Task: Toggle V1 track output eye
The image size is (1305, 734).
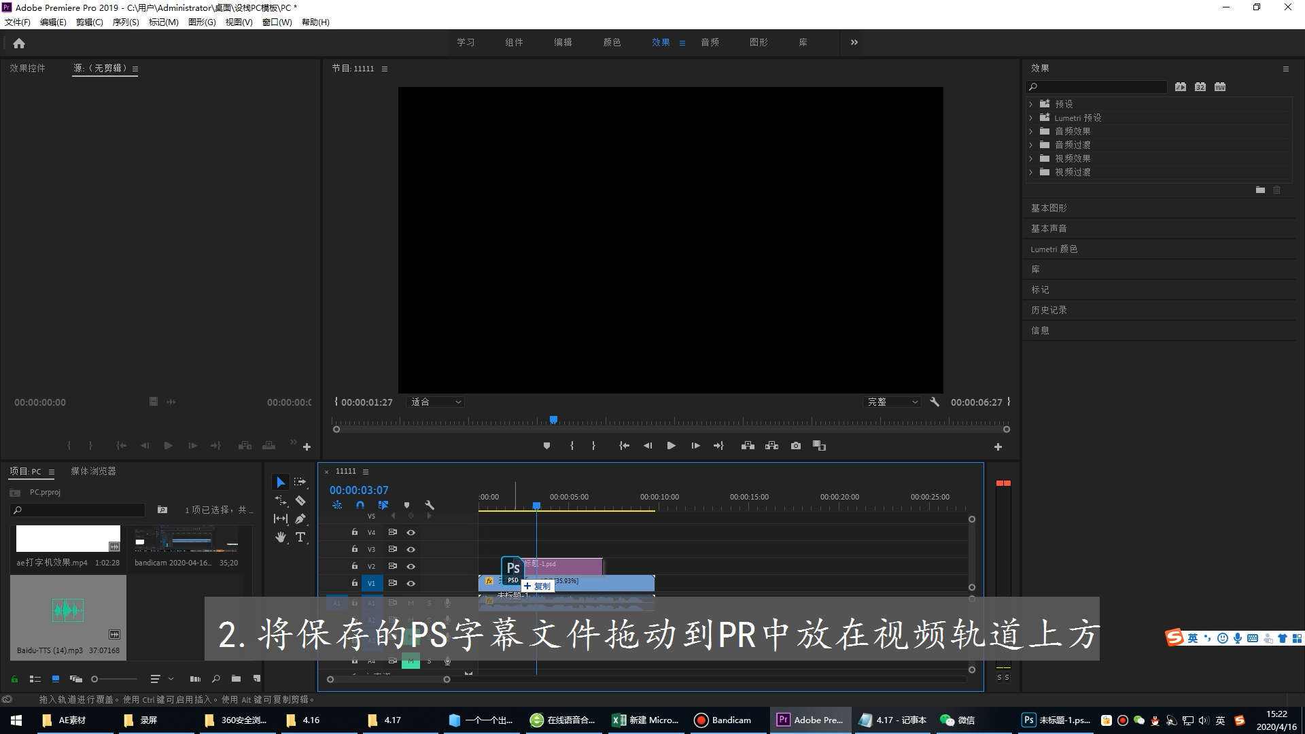Action: click(x=411, y=583)
